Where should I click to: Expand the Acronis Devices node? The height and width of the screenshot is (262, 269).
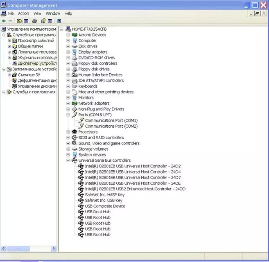click(x=68, y=35)
